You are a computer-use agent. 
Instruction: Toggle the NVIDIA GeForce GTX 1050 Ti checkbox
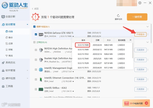click(36, 34)
